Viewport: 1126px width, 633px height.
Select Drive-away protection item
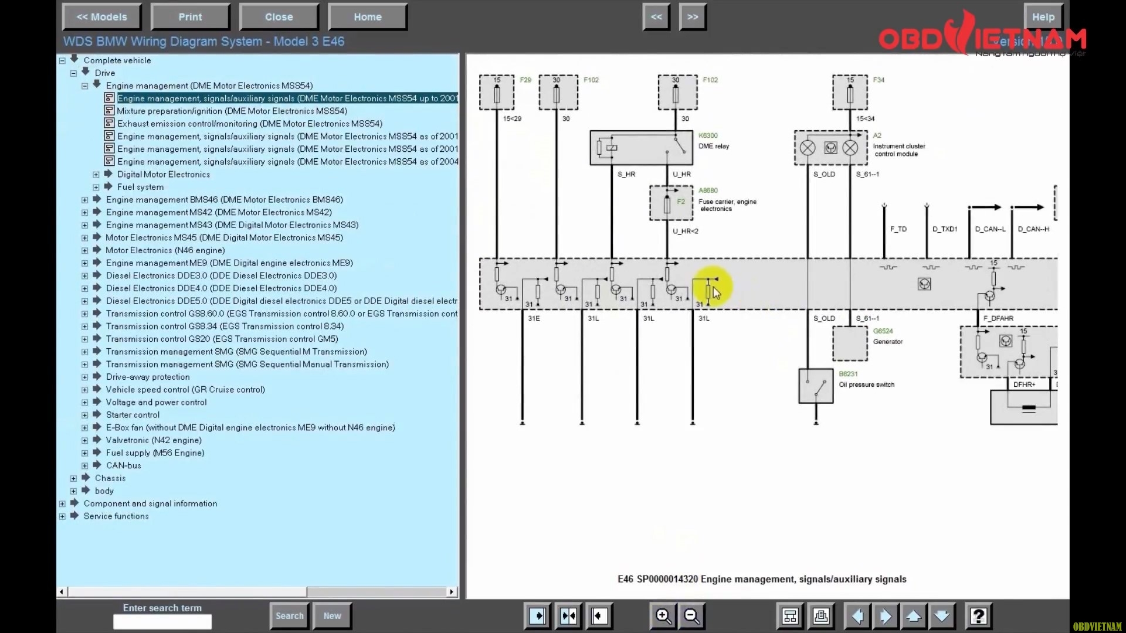[148, 377]
